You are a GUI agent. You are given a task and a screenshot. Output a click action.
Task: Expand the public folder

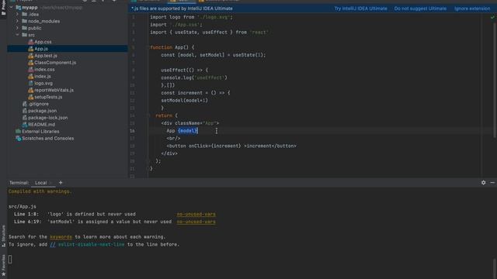tap(17, 28)
